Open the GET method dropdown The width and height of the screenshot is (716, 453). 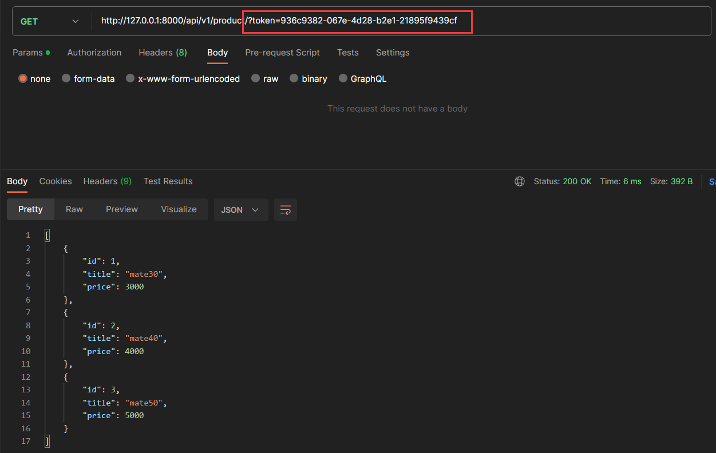pos(49,21)
